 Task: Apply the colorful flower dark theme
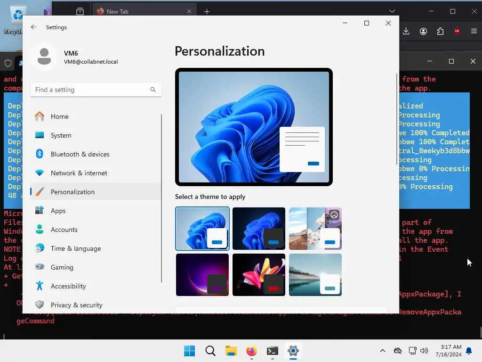pos(259,275)
